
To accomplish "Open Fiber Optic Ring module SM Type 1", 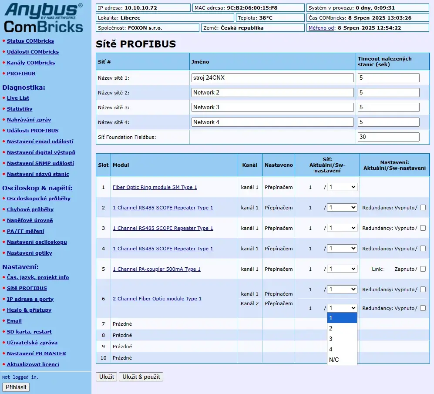I will [155, 187].
